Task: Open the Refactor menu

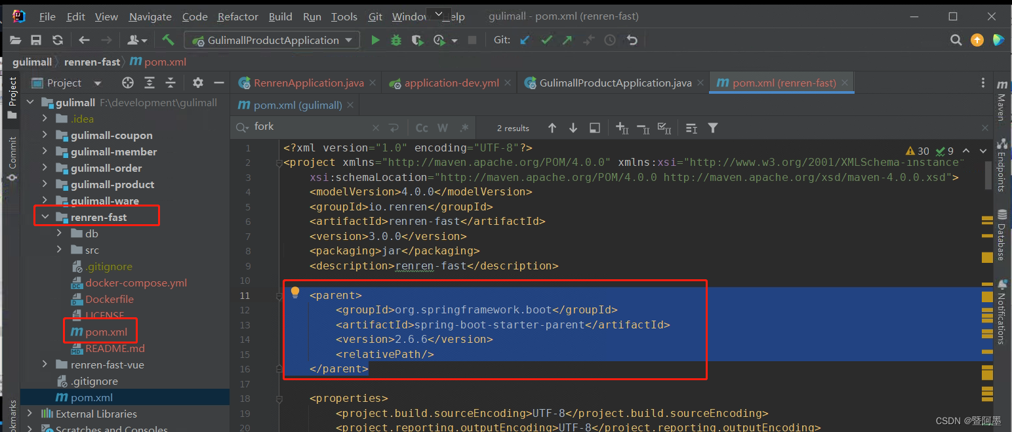Action: (237, 16)
